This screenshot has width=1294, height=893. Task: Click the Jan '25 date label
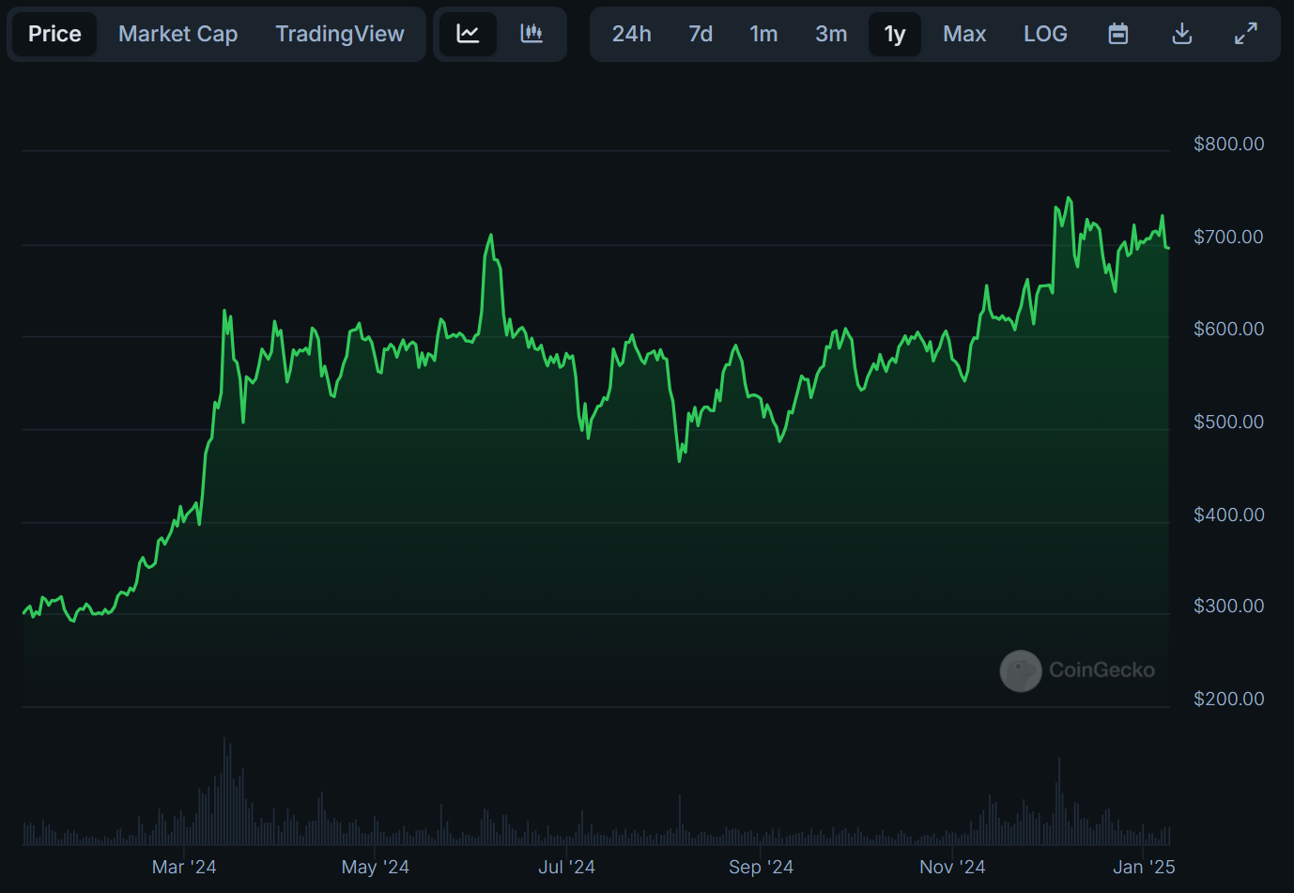pyautogui.click(x=1144, y=867)
